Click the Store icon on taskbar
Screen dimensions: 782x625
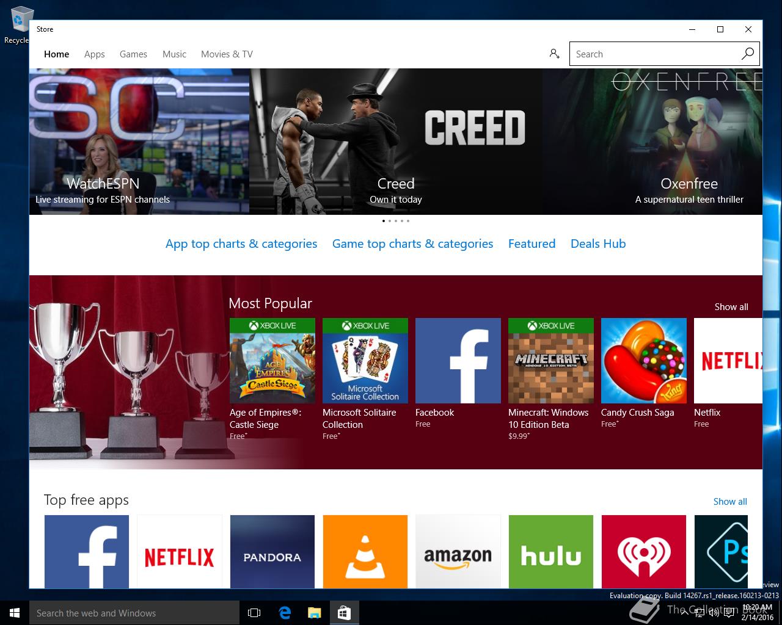click(344, 613)
